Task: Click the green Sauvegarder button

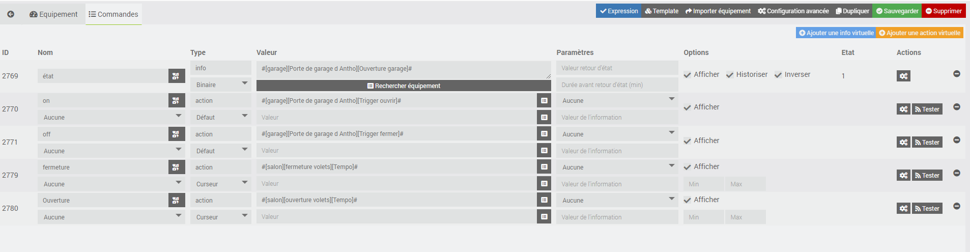Action: 897,11
